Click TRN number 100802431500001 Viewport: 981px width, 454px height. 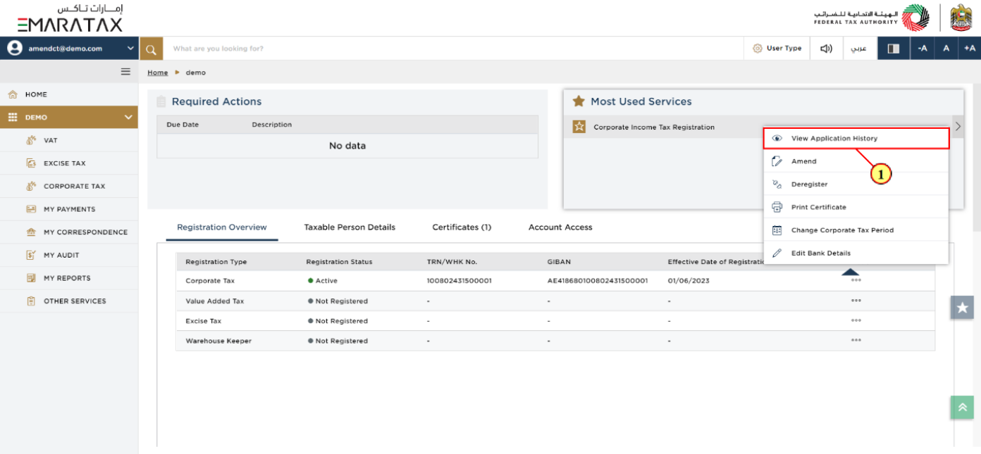coord(459,281)
